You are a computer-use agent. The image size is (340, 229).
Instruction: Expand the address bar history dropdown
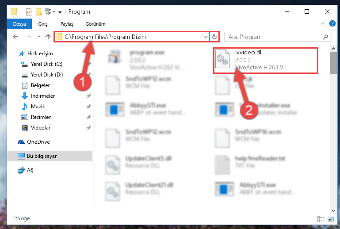(x=205, y=37)
